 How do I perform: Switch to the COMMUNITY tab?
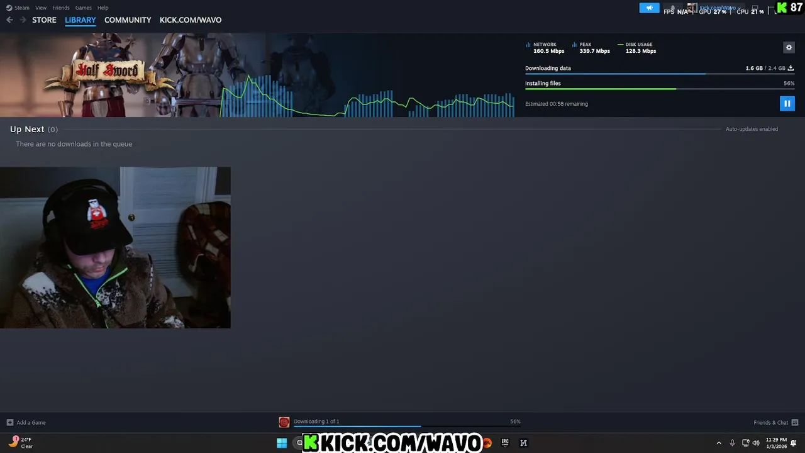128,20
